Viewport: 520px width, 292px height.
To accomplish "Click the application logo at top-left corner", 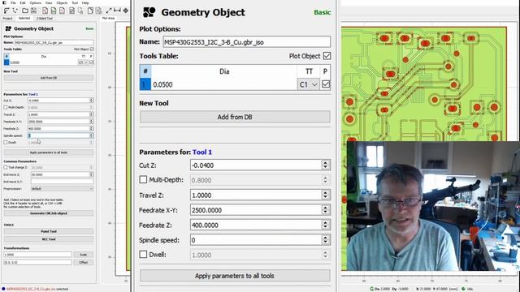I will coord(4,2).
